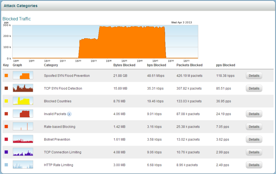Click the 8.76 MB bytes blocked value
276x174 pixels.
point(119,101)
